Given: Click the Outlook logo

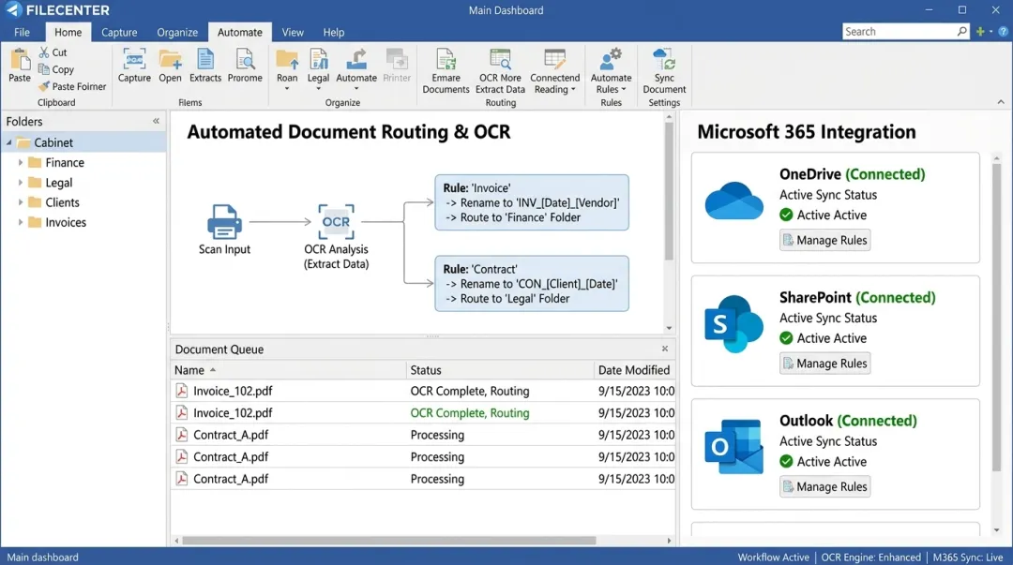Looking at the screenshot, I should point(733,447).
